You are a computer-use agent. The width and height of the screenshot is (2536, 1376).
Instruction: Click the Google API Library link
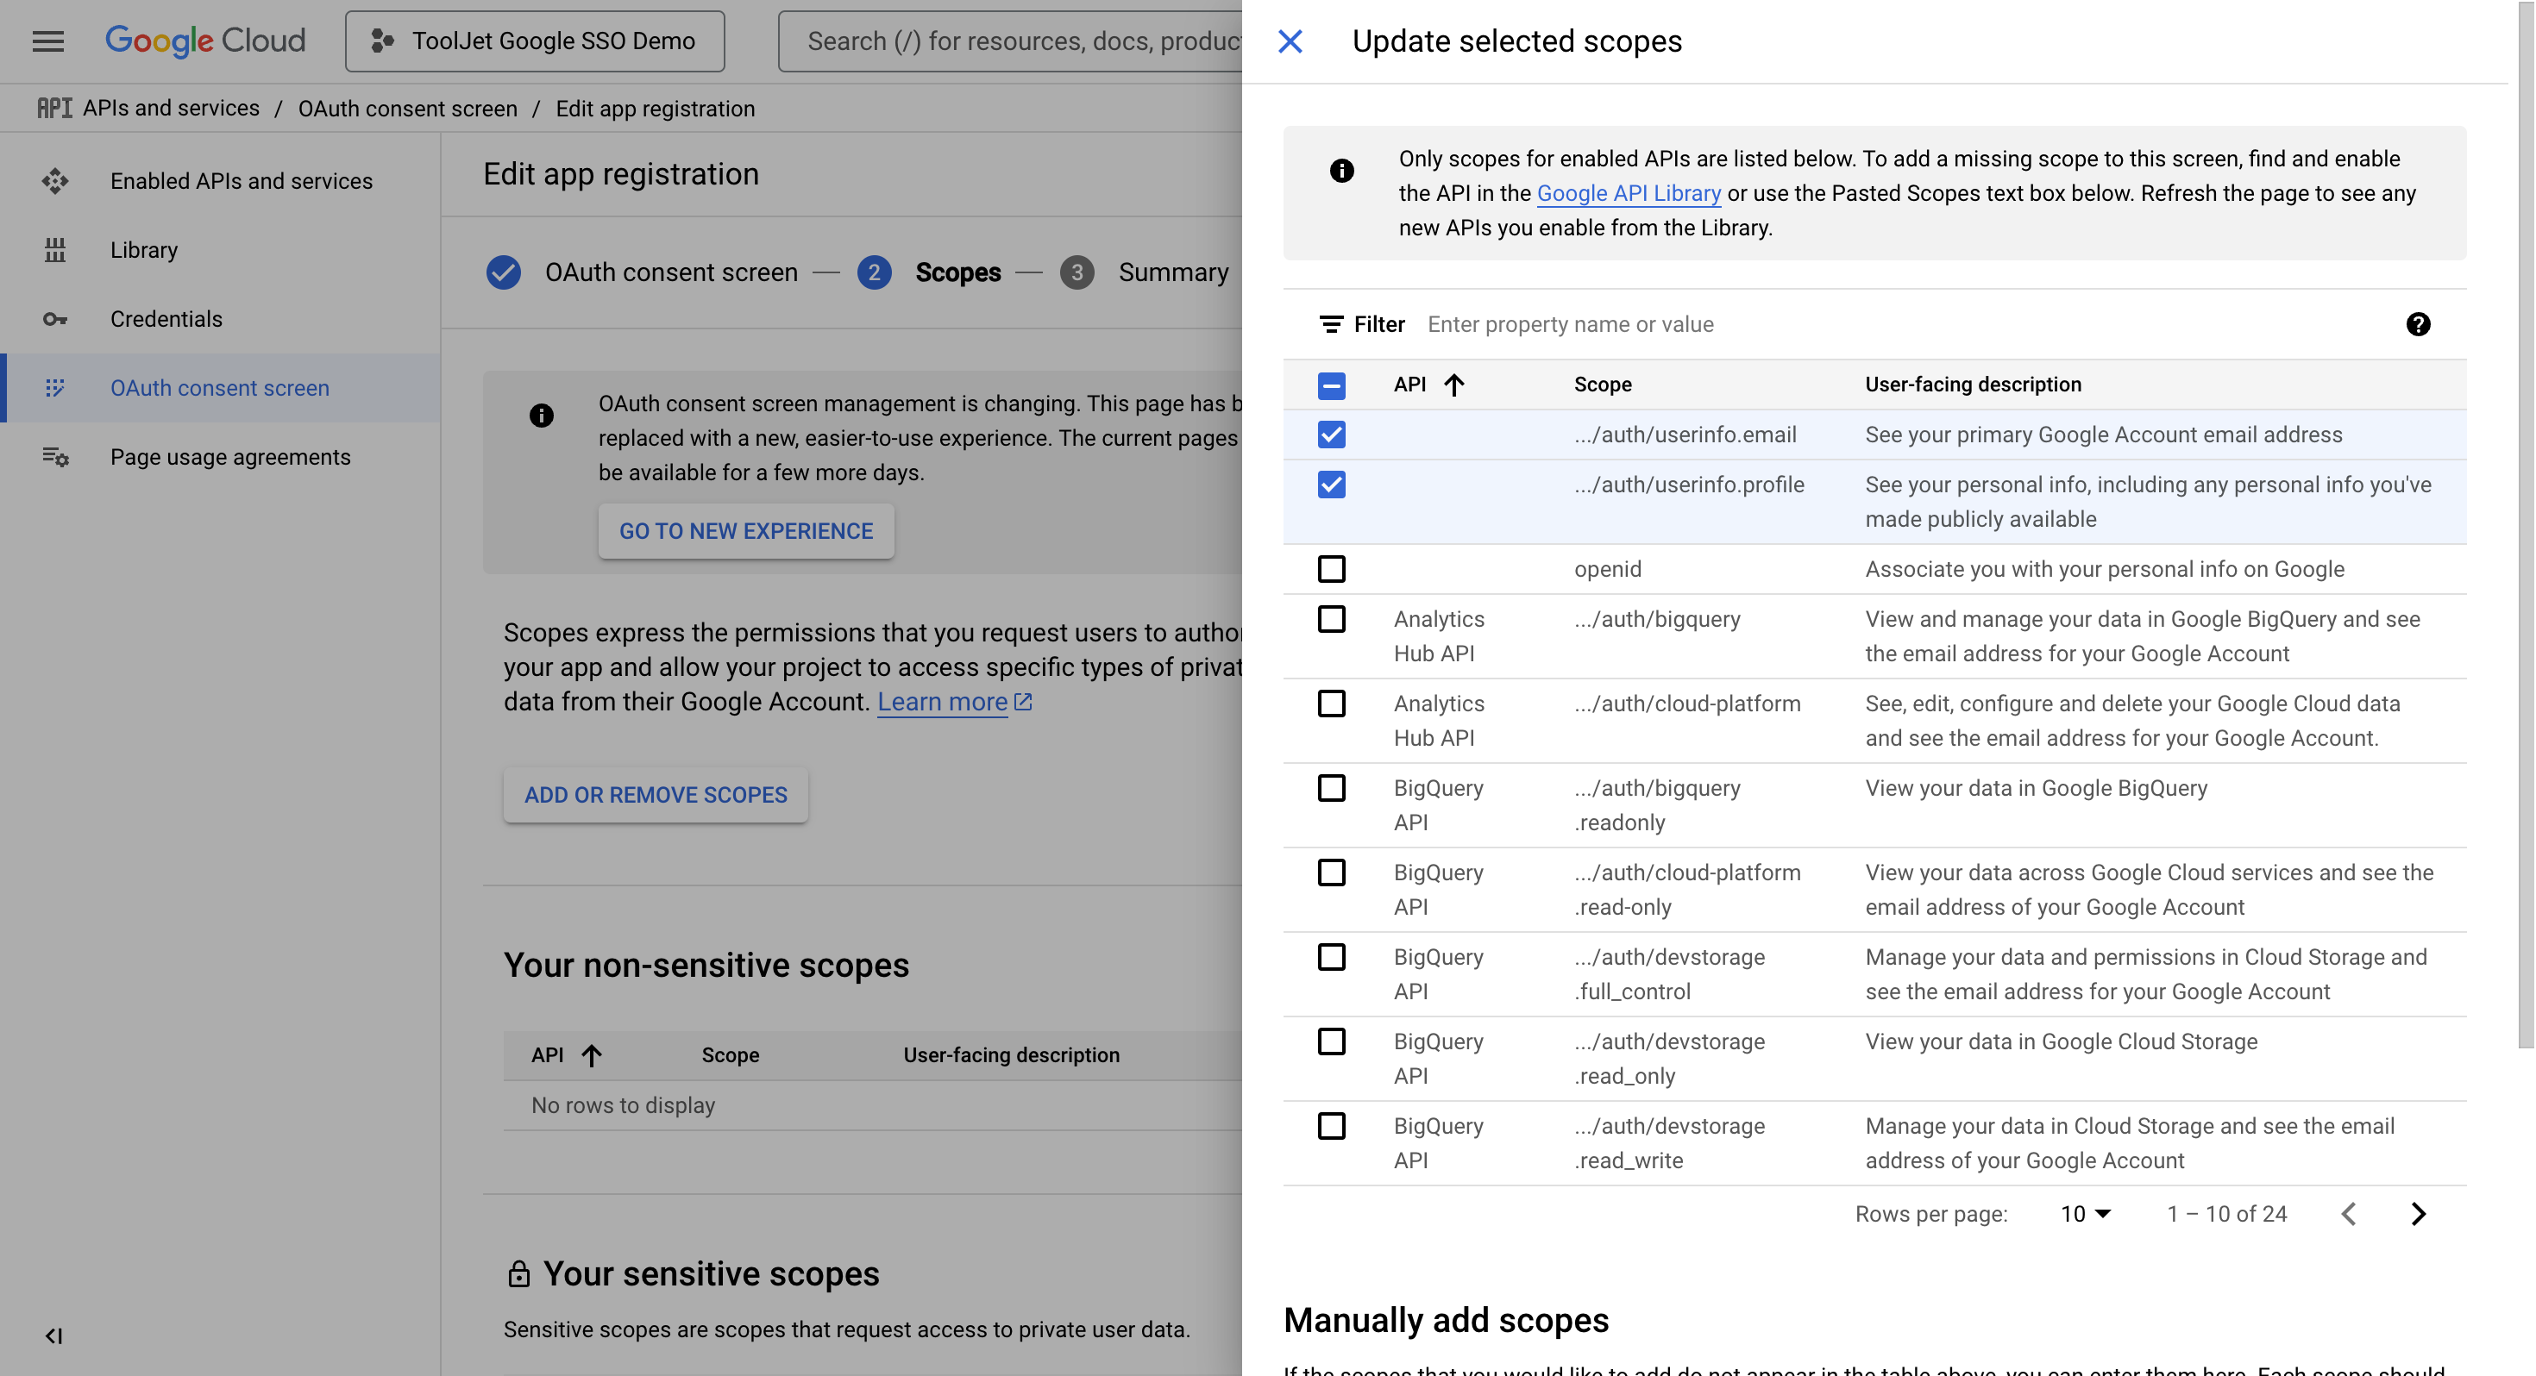pos(1629,193)
